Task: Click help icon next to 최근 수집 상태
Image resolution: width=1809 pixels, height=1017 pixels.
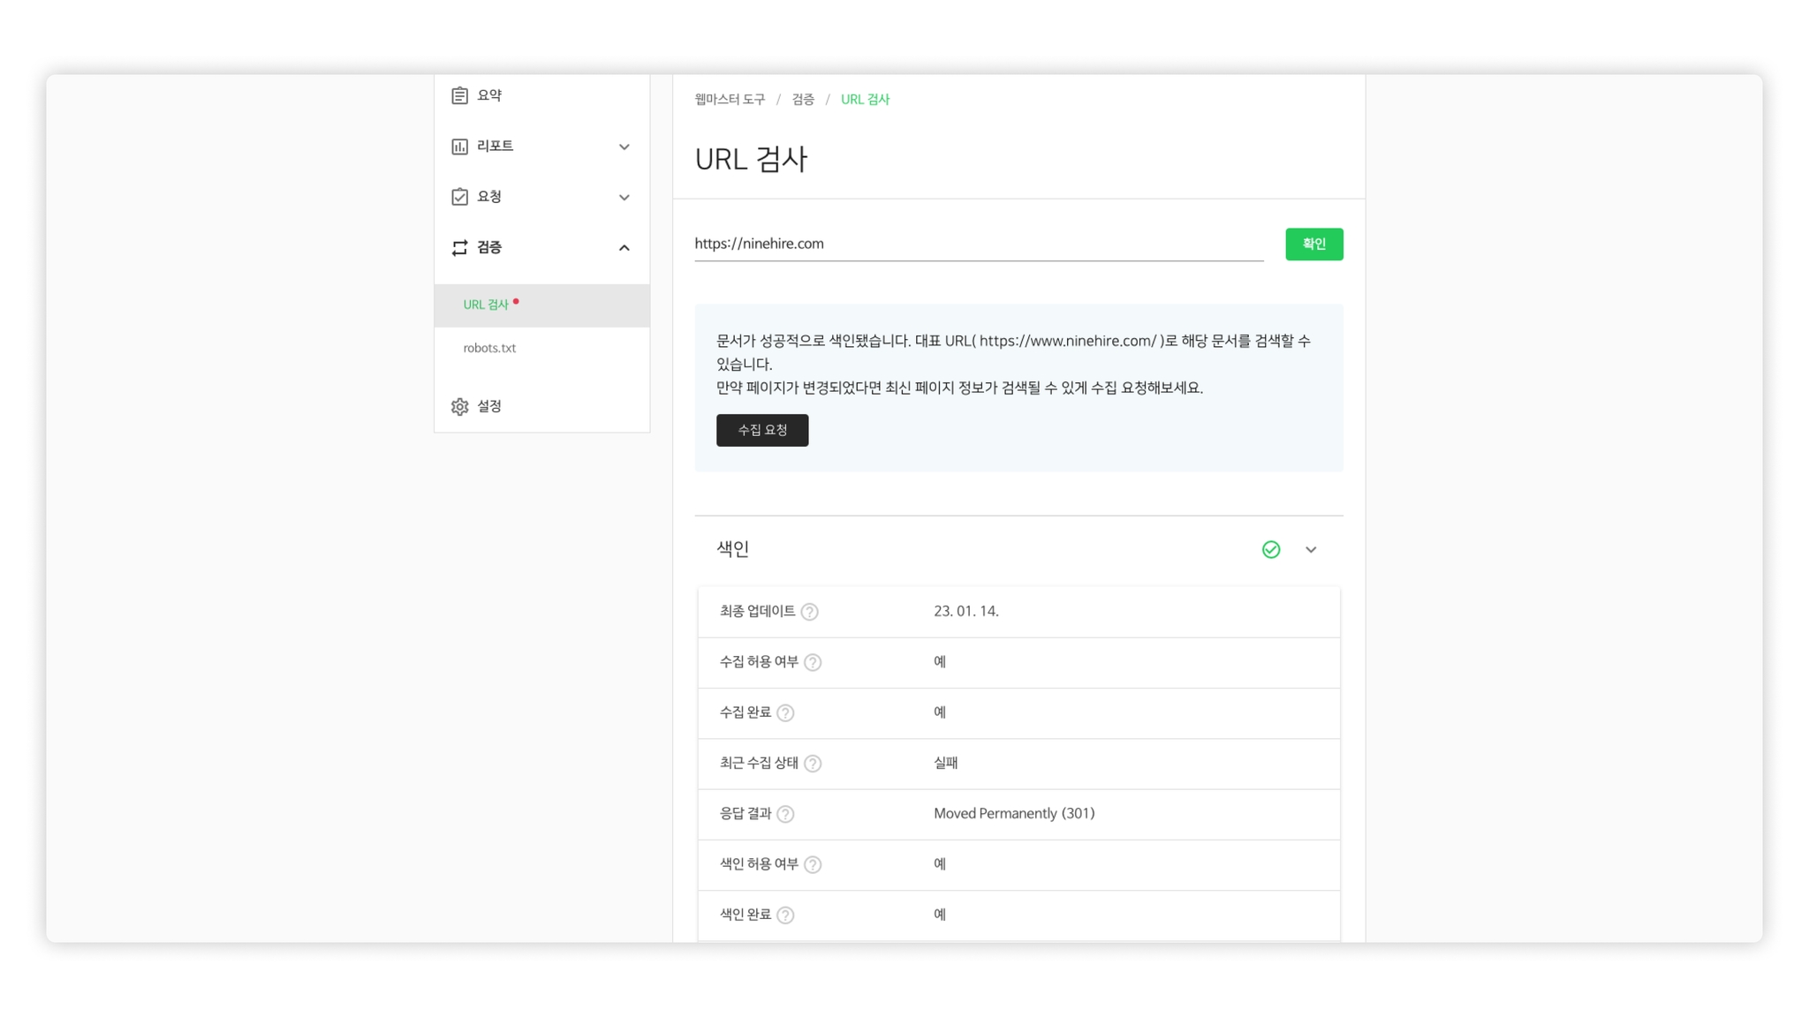Action: pyautogui.click(x=813, y=764)
